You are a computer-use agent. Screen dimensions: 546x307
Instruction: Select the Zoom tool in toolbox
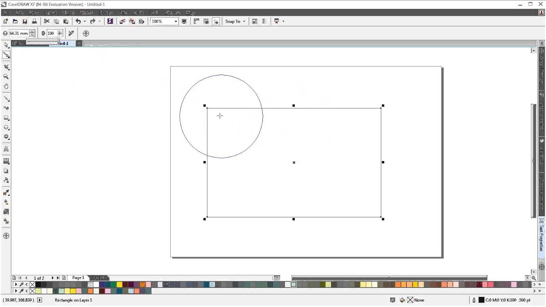(x=6, y=77)
